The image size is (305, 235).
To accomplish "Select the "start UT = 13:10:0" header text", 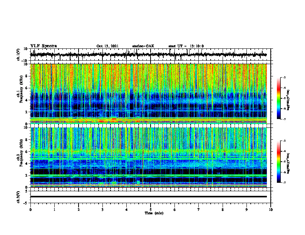I will [186, 46].
